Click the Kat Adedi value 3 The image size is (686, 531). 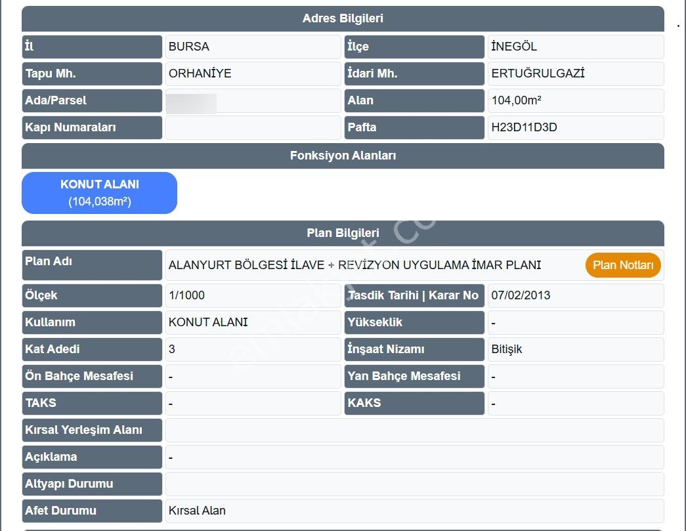[x=172, y=349]
